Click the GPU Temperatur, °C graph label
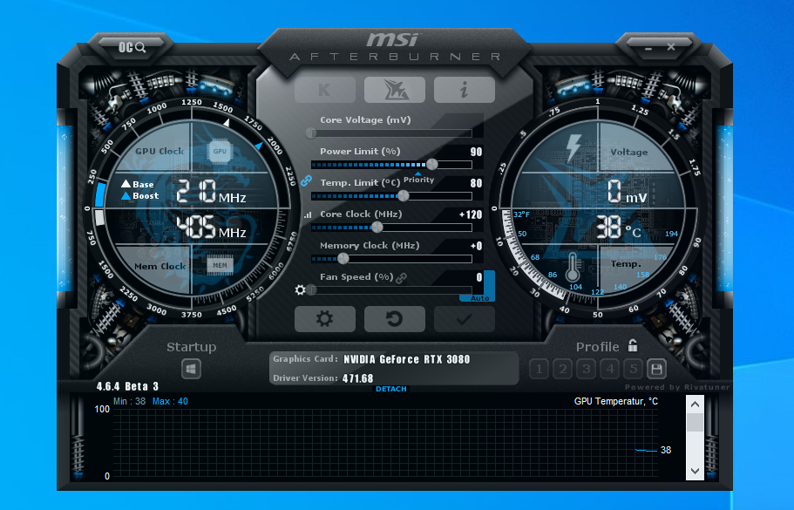 coord(615,401)
